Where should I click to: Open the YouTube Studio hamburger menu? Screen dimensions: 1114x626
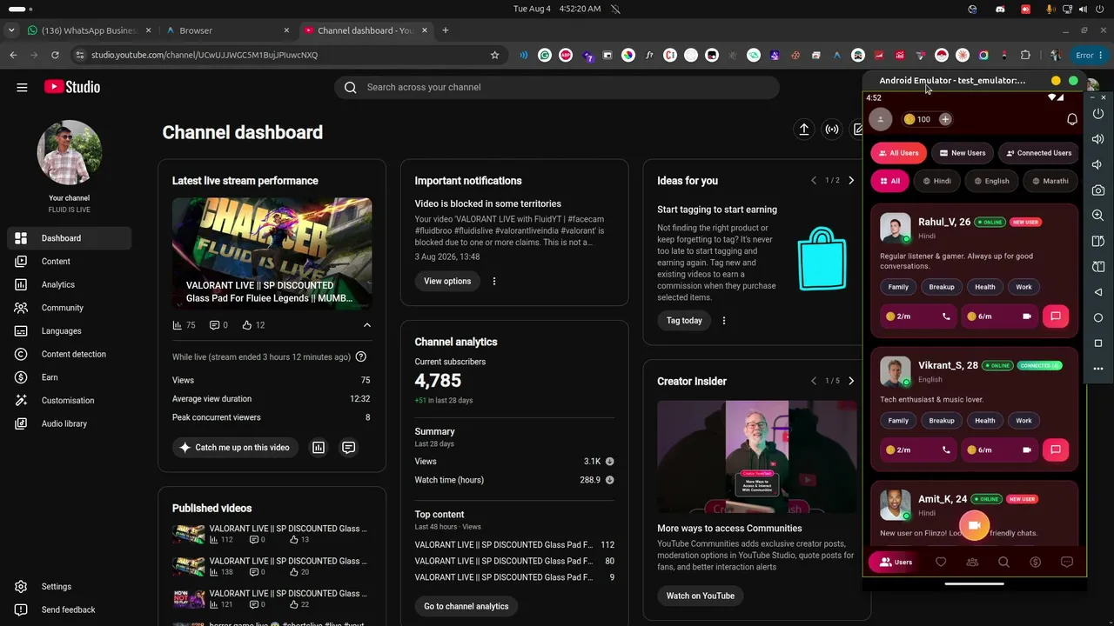coord(22,87)
